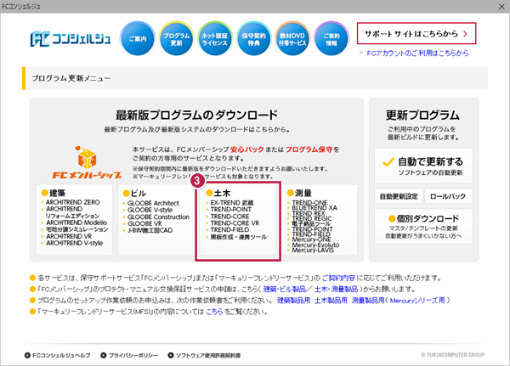510x366 pixels.
Task: Click EX-TREND 武蔵 in the 土木 list
Action: pos(231,203)
